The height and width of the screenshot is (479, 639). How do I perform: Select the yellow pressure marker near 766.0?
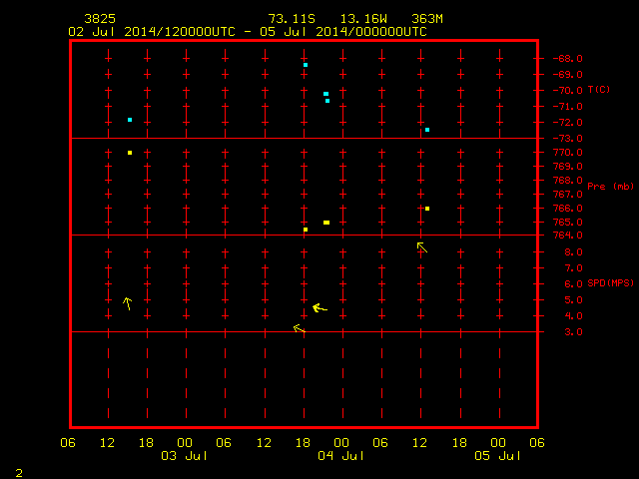(x=427, y=209)
